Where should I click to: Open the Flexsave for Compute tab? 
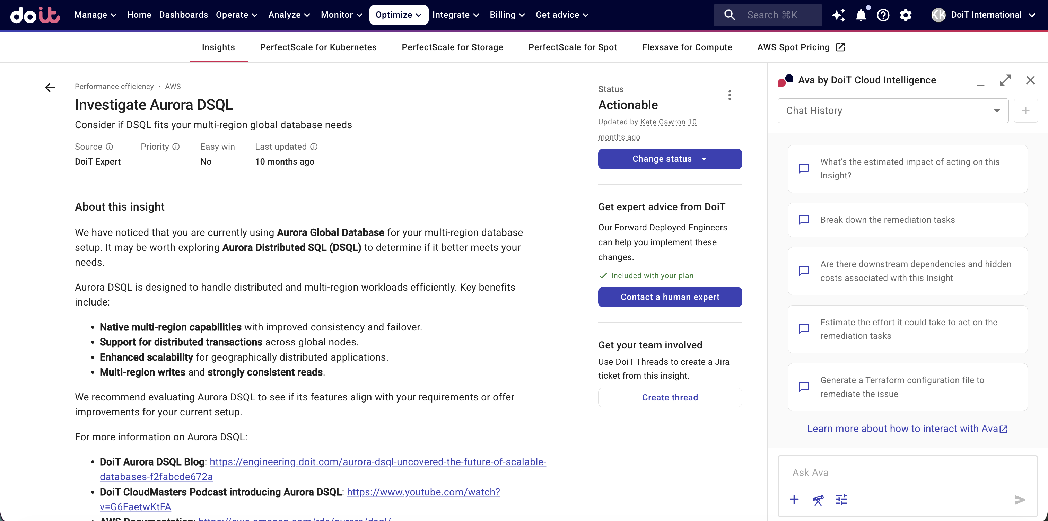687,47
